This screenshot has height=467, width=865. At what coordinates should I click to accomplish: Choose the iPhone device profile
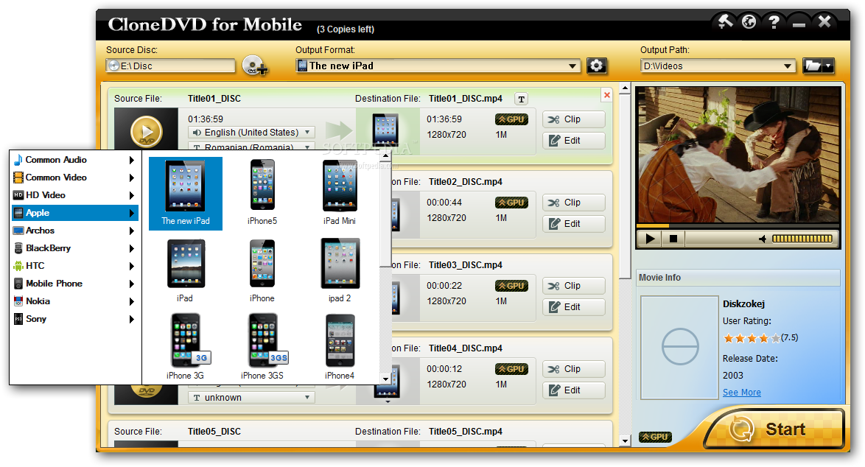[x=262, y=271]
